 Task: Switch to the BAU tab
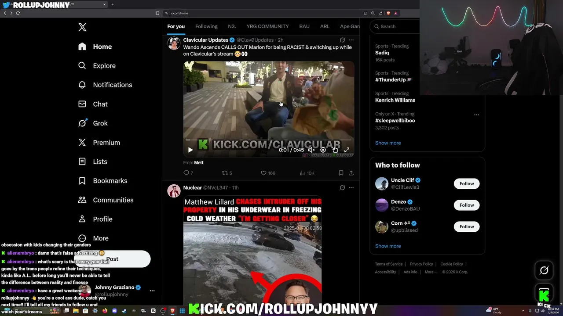tap(304, 26)
